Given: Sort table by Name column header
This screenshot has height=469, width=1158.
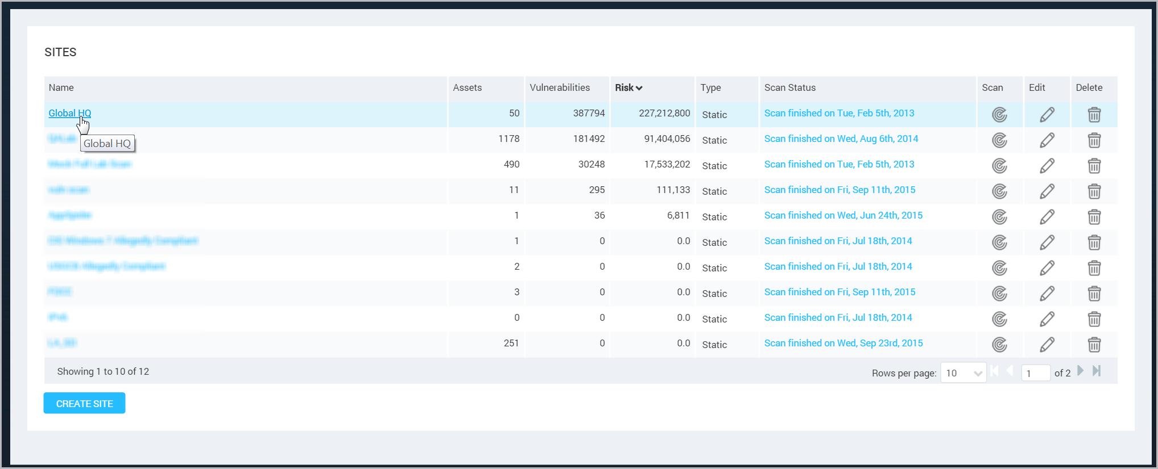Looking at the screenshot, I should point(61,87).
